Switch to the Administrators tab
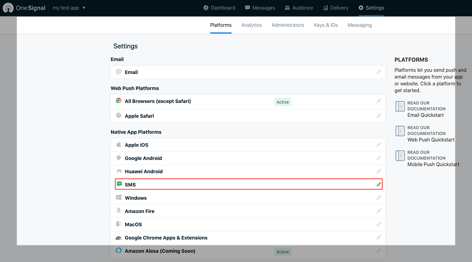This screenshot has height=262, width=472. [x=288, y=25]
